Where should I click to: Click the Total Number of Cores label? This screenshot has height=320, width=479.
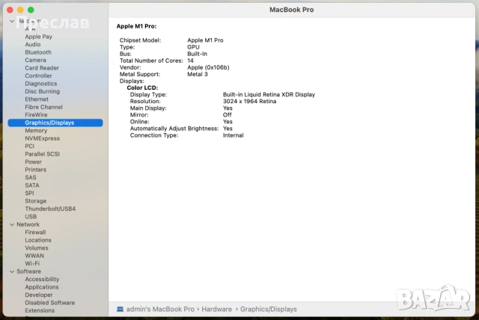click(151, 61)
